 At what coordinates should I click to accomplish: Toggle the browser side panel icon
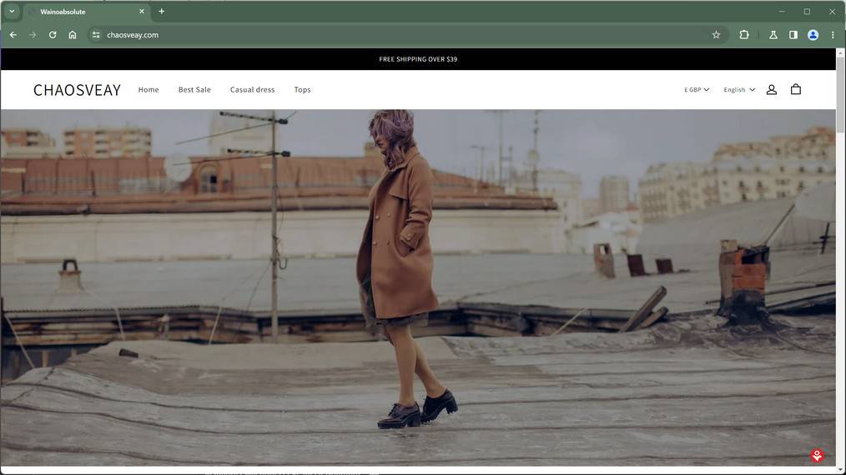coord(793,35)
